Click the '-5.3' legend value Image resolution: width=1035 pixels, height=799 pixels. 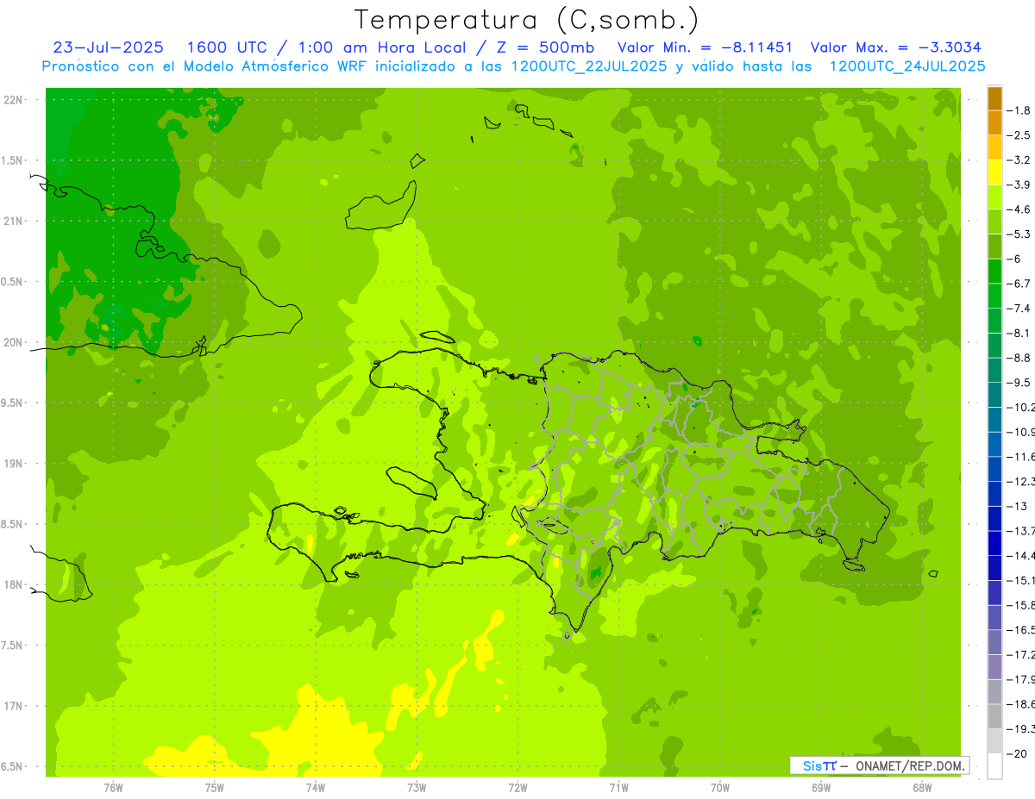pos(1018,234)
